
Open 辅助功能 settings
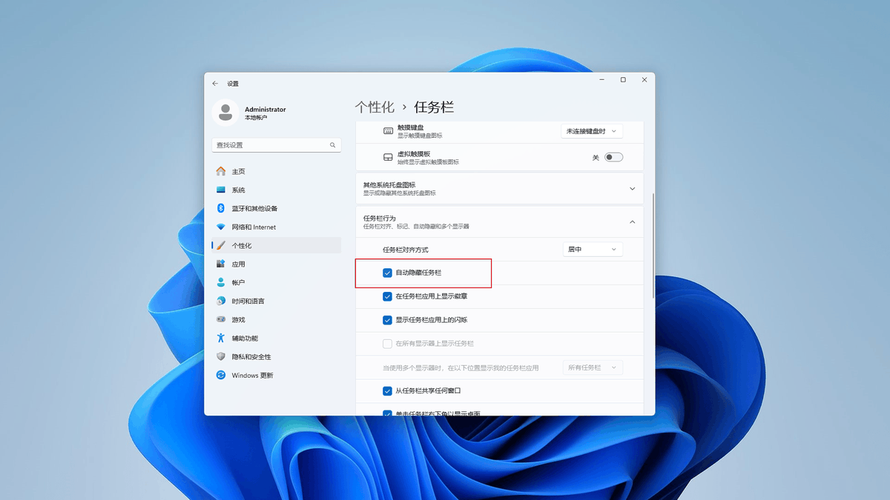pos(276,338)
